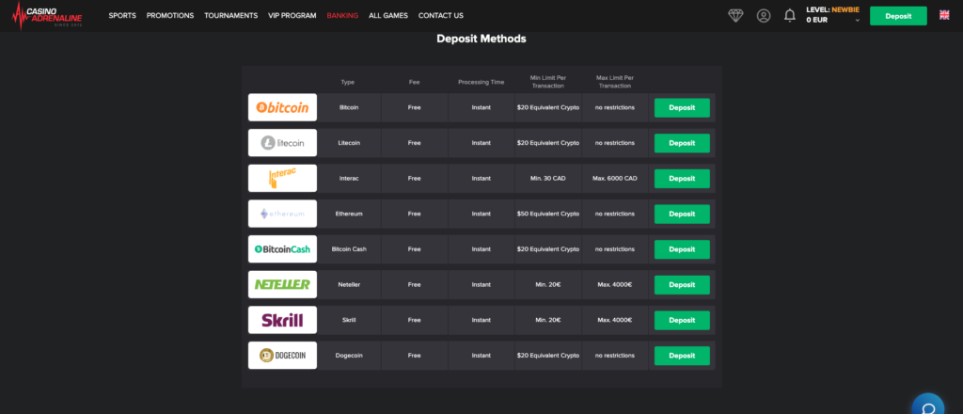Image resolution: width=963 pixels, height=414 pixels.
Task: Deposit using Skrill
Action: [682, 320]
